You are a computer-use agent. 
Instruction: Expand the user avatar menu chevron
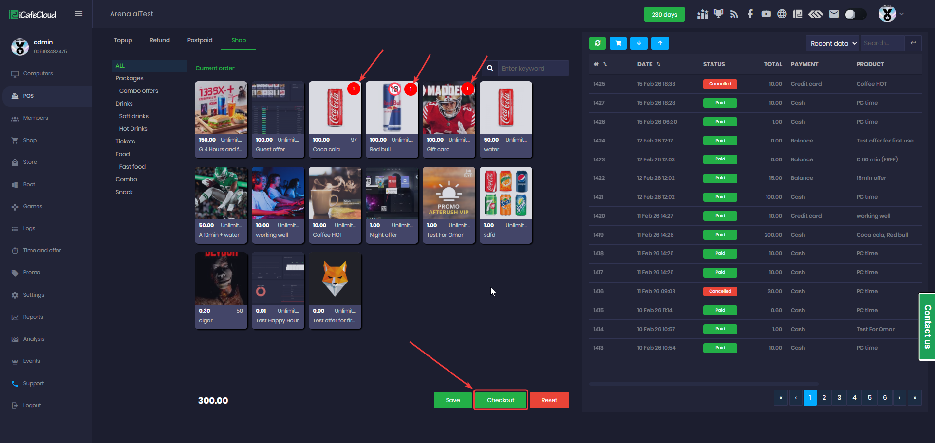pyautogui.click(x=901, y=14)
